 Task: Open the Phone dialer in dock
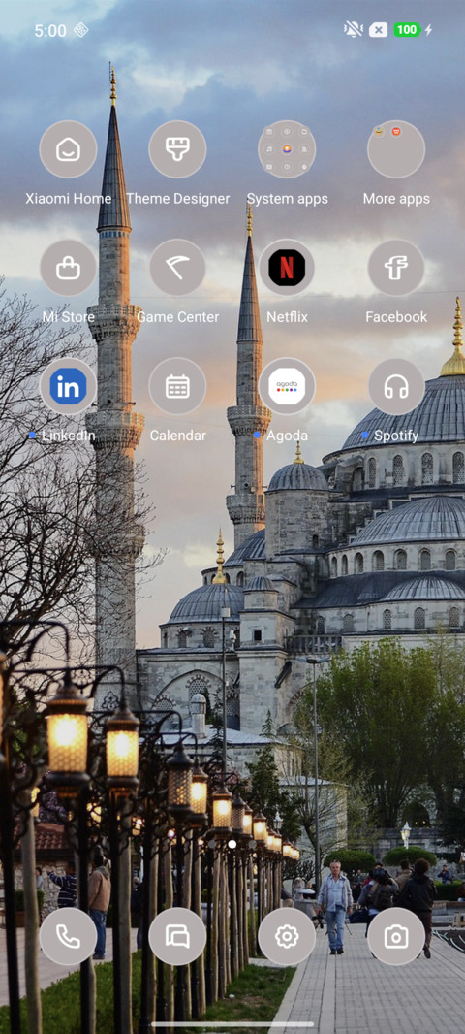(68, 936)
